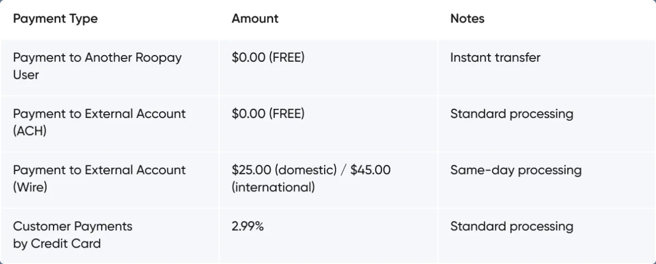Screen dimensions: 656x264
Task: Select the Instant transfer note
Action: click(495, 58)
